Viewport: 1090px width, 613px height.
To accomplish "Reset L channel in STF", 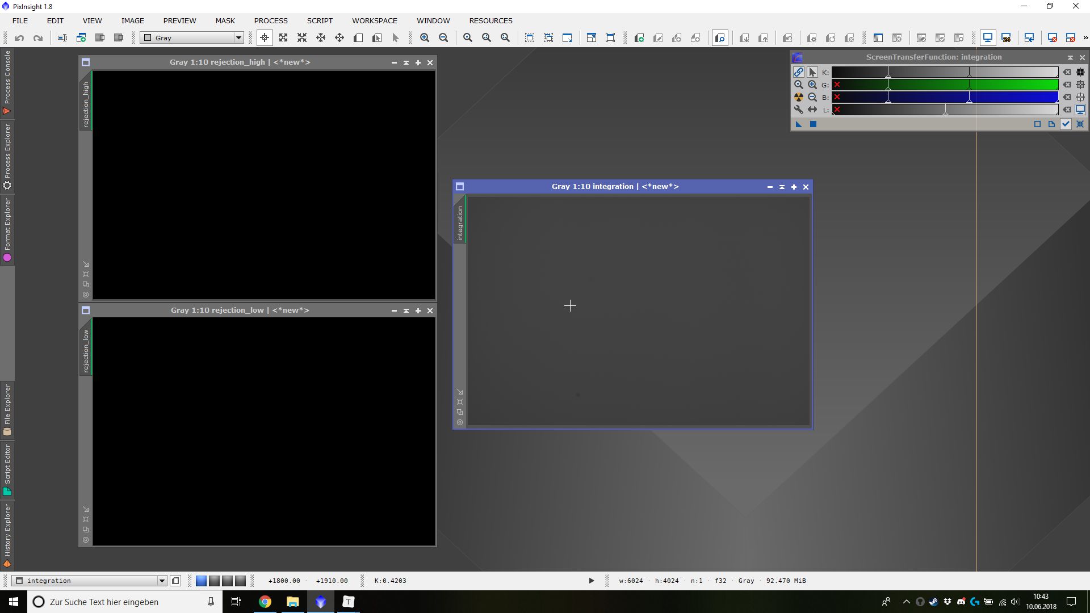I will (x=1067, y=110).
